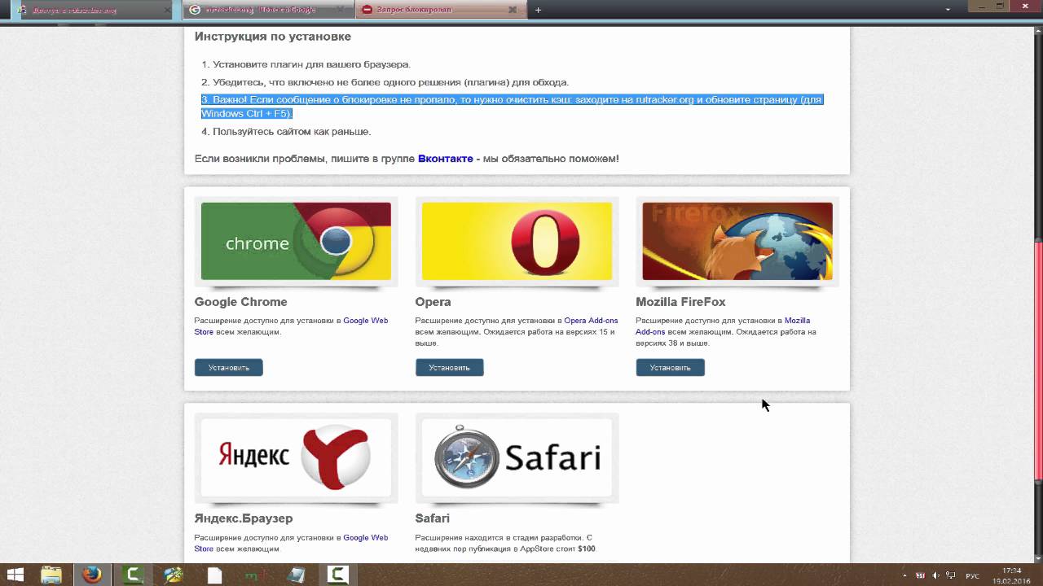Click Установить under Google Chrome

point(228,368)
